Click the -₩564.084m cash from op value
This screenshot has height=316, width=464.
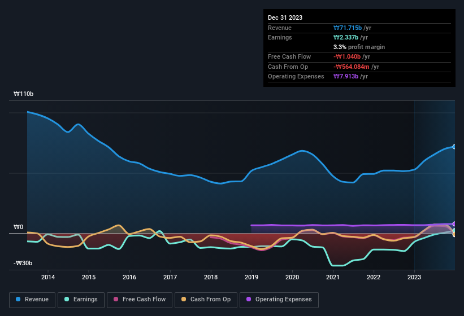[x=352, y=67]
